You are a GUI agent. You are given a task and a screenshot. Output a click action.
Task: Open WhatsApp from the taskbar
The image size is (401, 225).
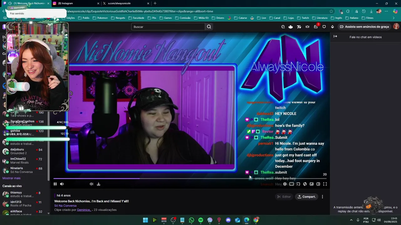tap(191, 220)
